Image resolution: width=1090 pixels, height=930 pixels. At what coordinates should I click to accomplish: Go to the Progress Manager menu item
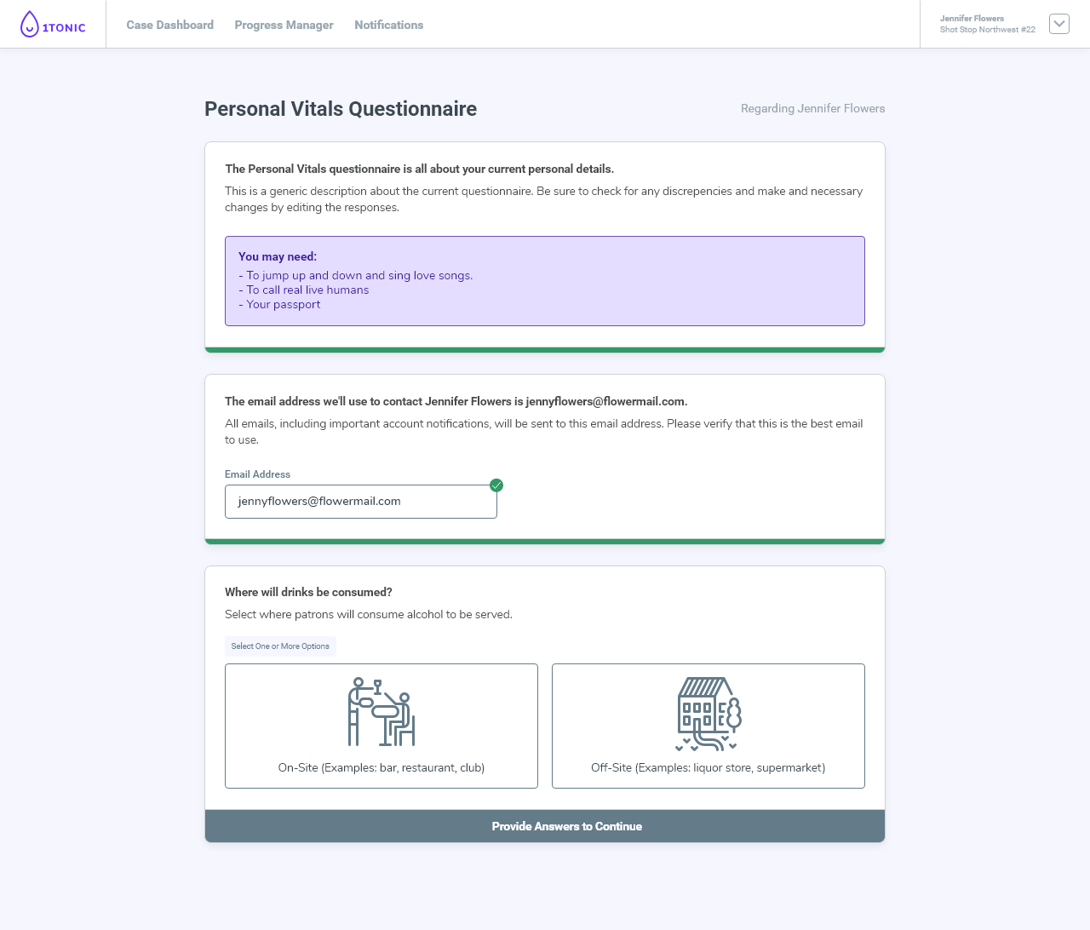tap(284, 25)
